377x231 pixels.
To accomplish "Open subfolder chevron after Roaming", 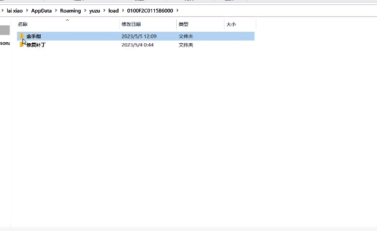I will (x=85, y=10).
